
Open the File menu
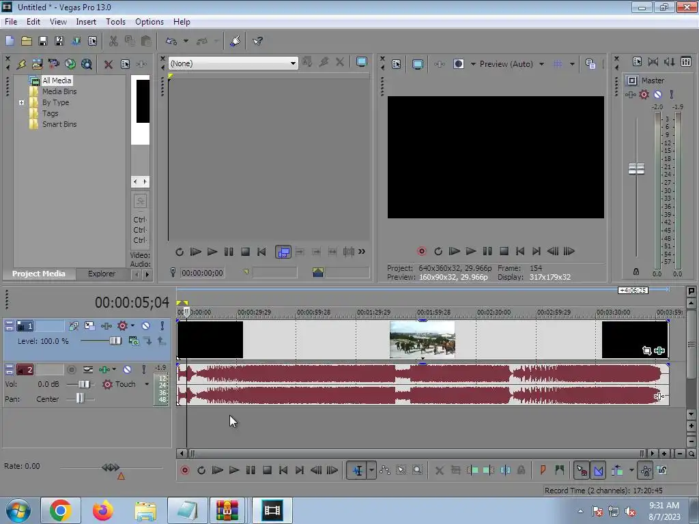click(x=11, y=21)
